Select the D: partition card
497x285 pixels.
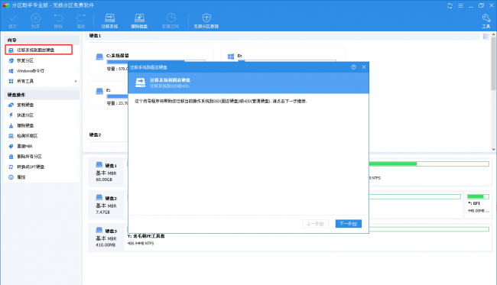282,55
